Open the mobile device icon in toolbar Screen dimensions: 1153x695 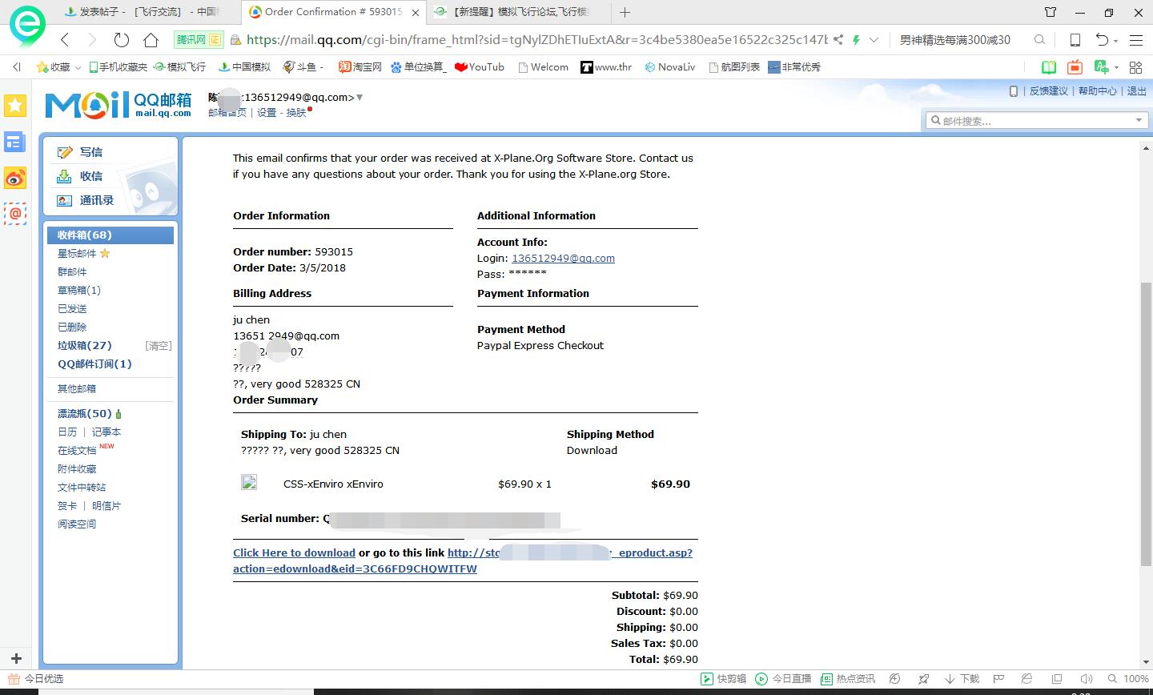1075,39
